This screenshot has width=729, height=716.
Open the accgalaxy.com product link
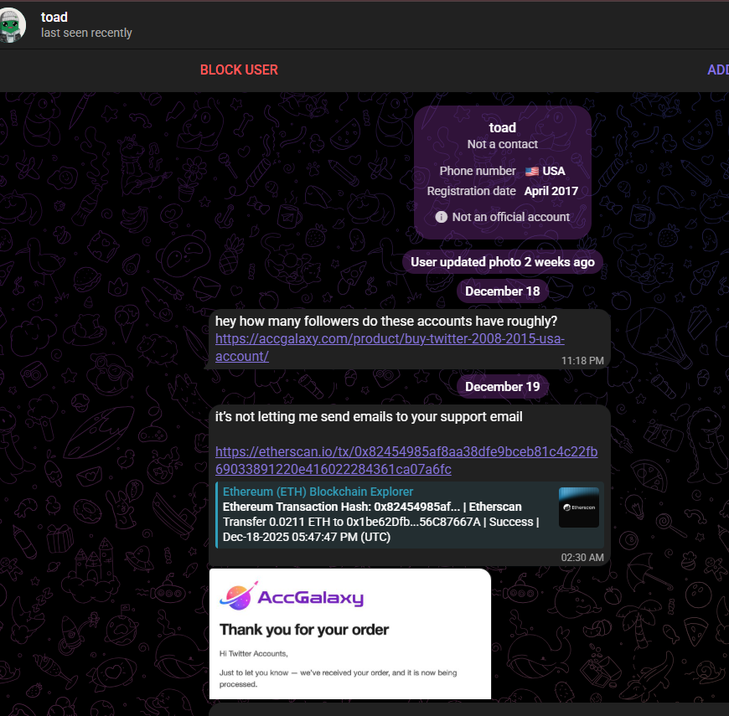(390, 348)
